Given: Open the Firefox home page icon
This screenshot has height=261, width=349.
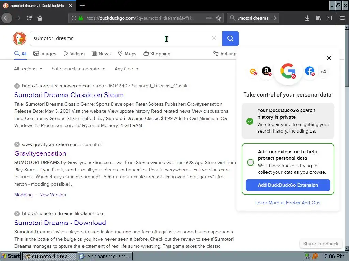Looking at the screenshot, I should click(x=40, y=18).
